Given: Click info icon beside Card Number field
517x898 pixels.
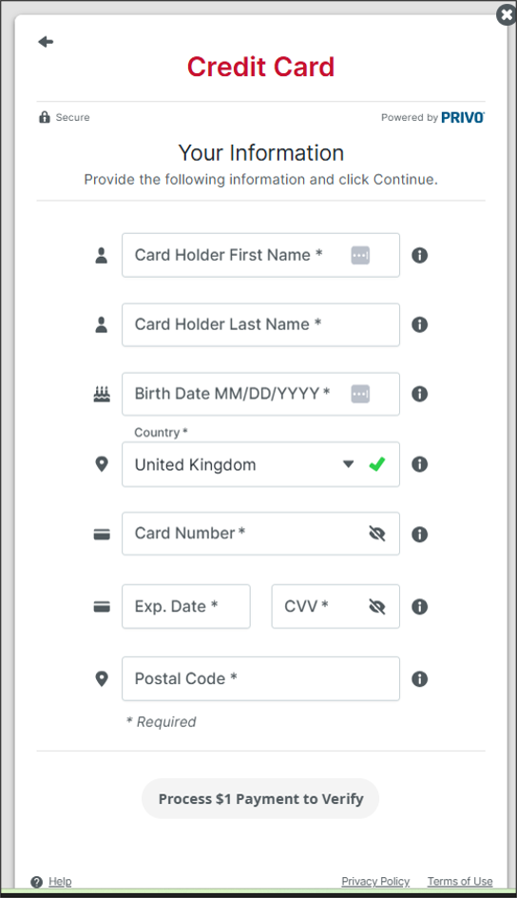Looking at the screenshot, I should (420, 535).
